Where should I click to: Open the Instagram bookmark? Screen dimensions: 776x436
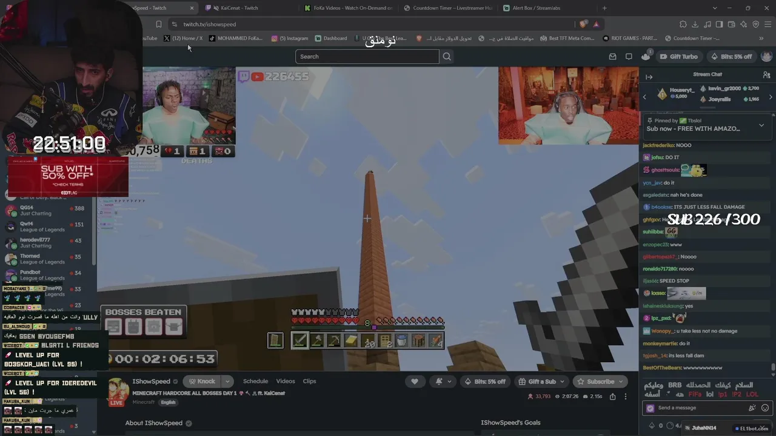tap(290, 38)
